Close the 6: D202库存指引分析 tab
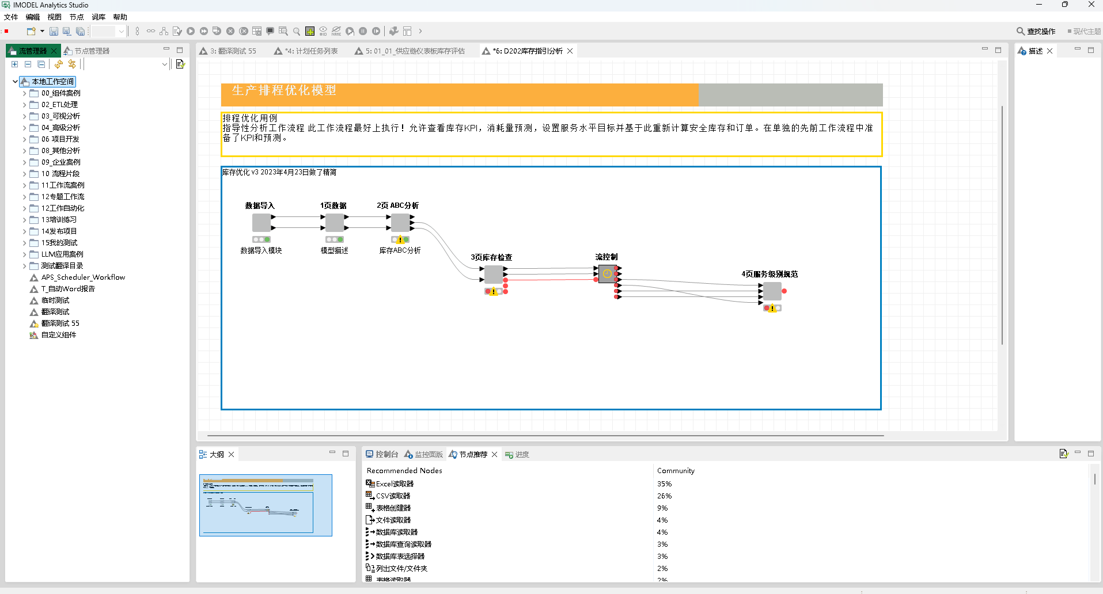Viewport: 1103px width, 594px height. tap(570, 51)
